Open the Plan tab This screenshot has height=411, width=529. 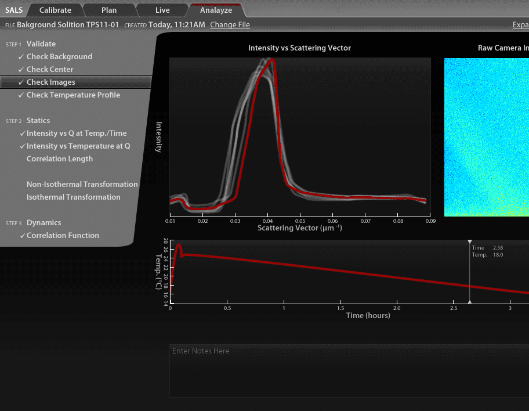coord(109,10)
